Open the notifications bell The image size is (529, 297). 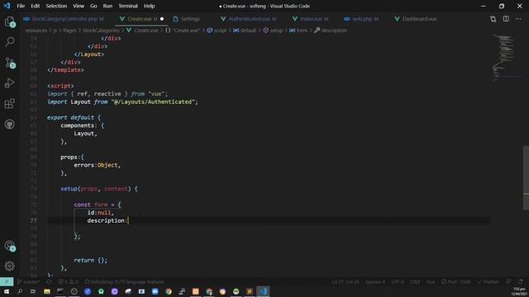coord(520,281)
